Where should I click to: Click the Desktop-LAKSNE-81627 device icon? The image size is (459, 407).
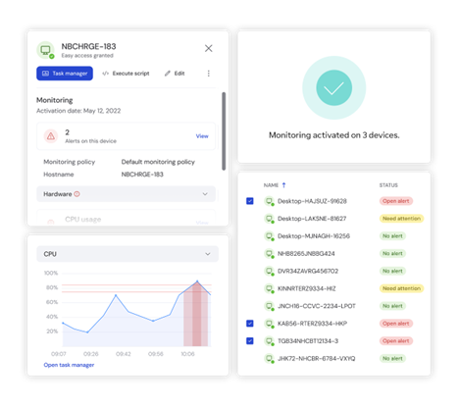pyautogui.click(x=269, y=219)
